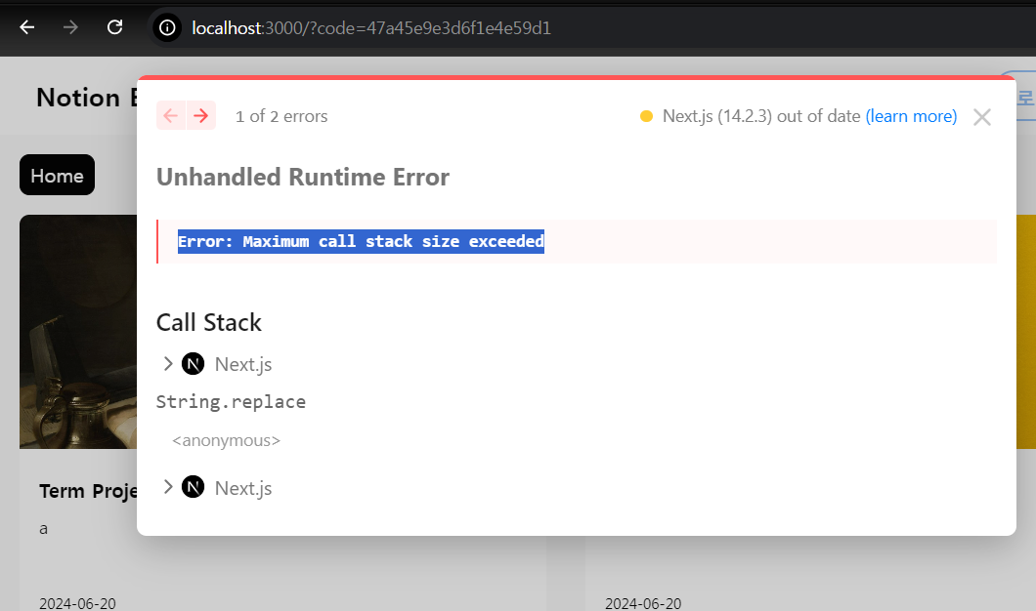Select the String.replace call stack frame
This screenshot has width=1036, height=611.
pyautogui.click(x=231, y=402)
